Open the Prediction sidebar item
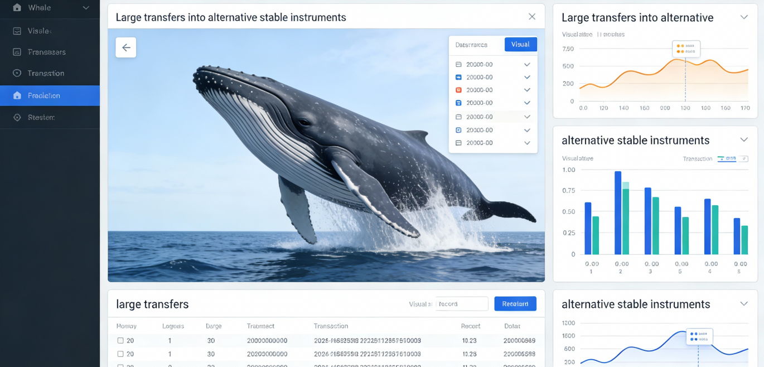This screenshot has height=367, width=764. [x=50, y=95]
